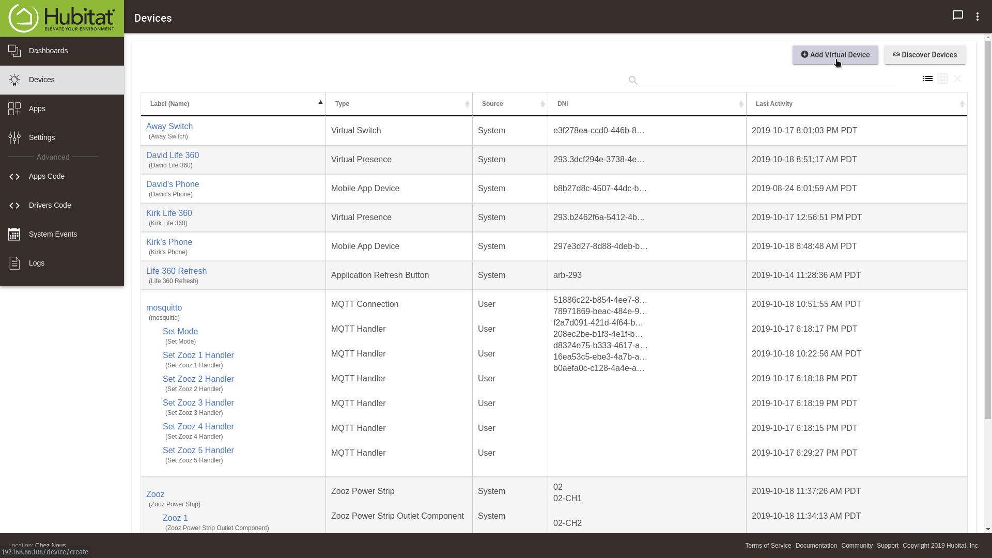Click the Dashboards sidebar icon
This screenshot has height=558, width=992.
click(x=14, y=51)
